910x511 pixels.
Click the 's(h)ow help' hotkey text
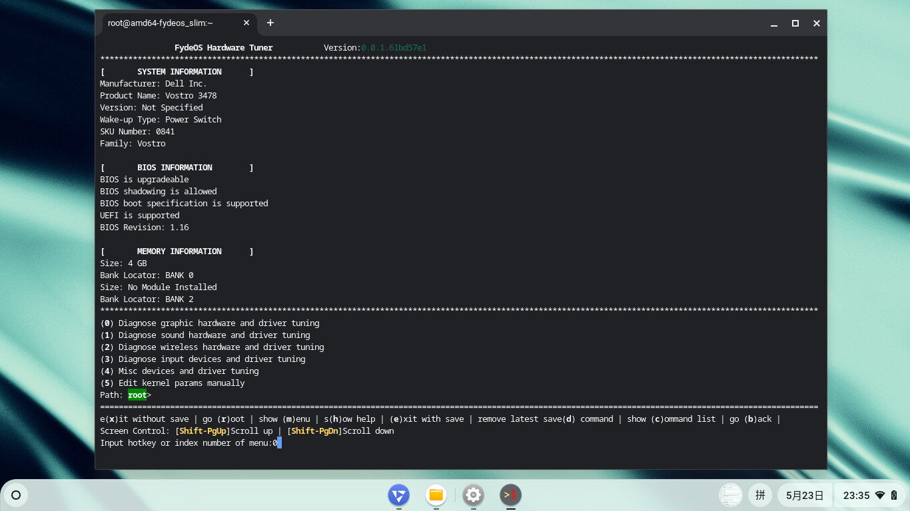(350, 419)
